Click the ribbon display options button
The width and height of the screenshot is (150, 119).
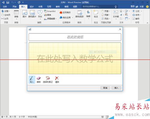(x=133, y=2)
